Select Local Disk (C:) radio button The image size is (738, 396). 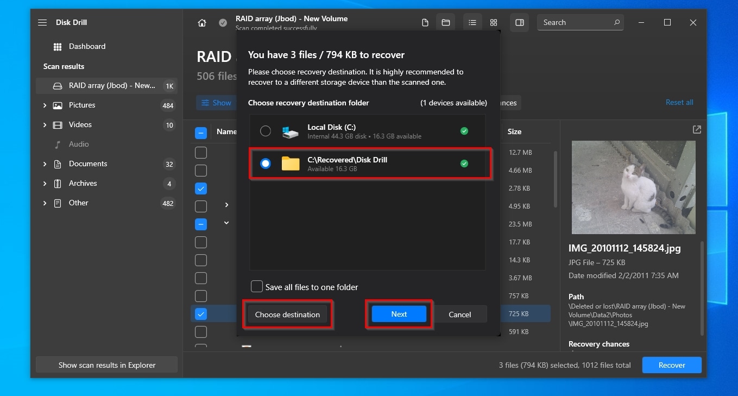click(265, 131)
